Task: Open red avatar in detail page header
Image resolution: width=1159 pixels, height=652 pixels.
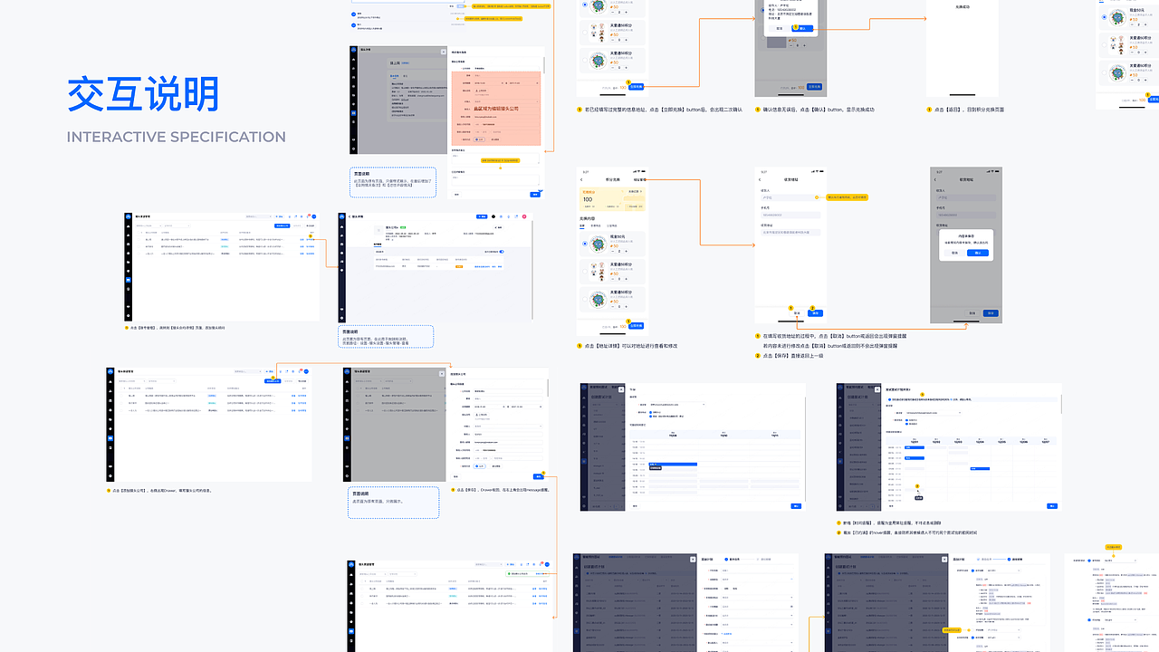Action: click(524, 216)
